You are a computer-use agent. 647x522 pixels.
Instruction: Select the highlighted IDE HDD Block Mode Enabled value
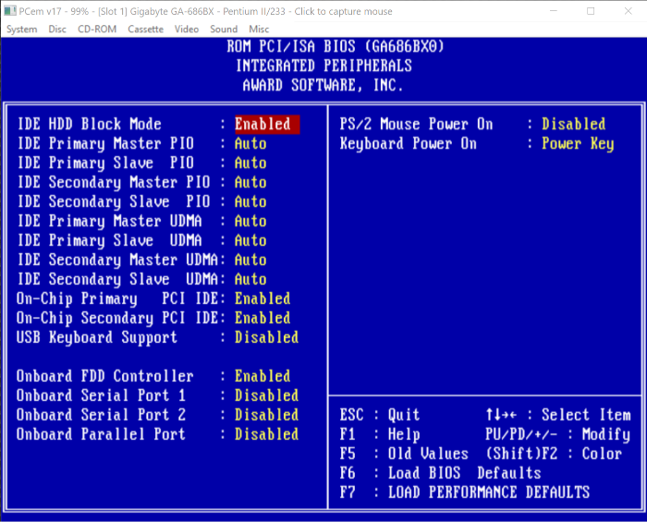(267, 124)
